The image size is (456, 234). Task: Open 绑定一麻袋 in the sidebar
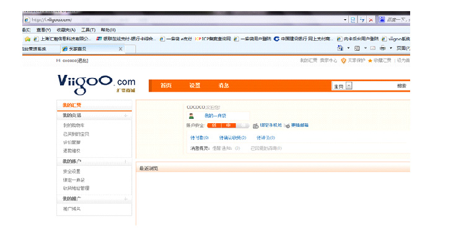74,180
